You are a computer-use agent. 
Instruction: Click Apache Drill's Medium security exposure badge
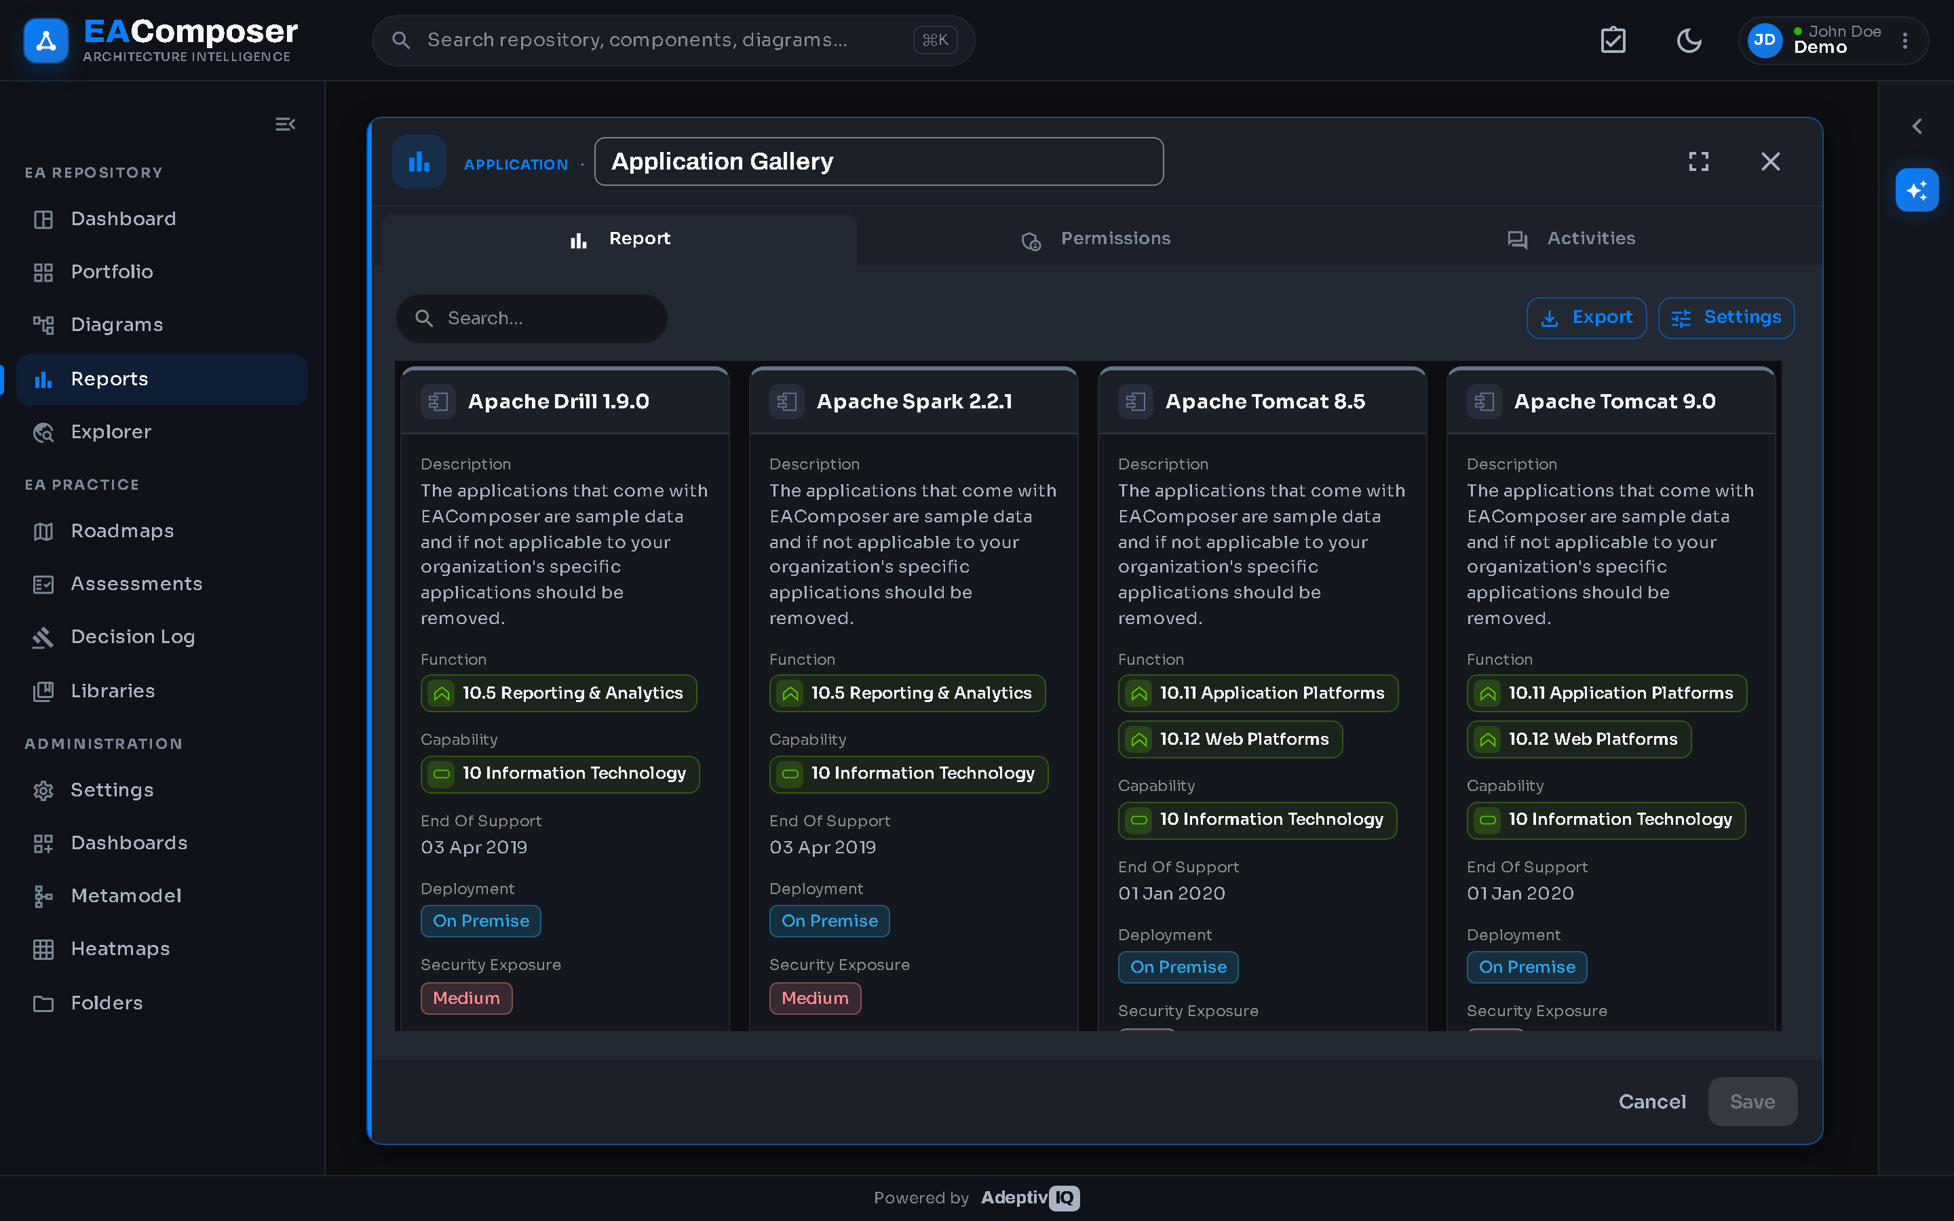pyautogui.click(x=467, y=998)
